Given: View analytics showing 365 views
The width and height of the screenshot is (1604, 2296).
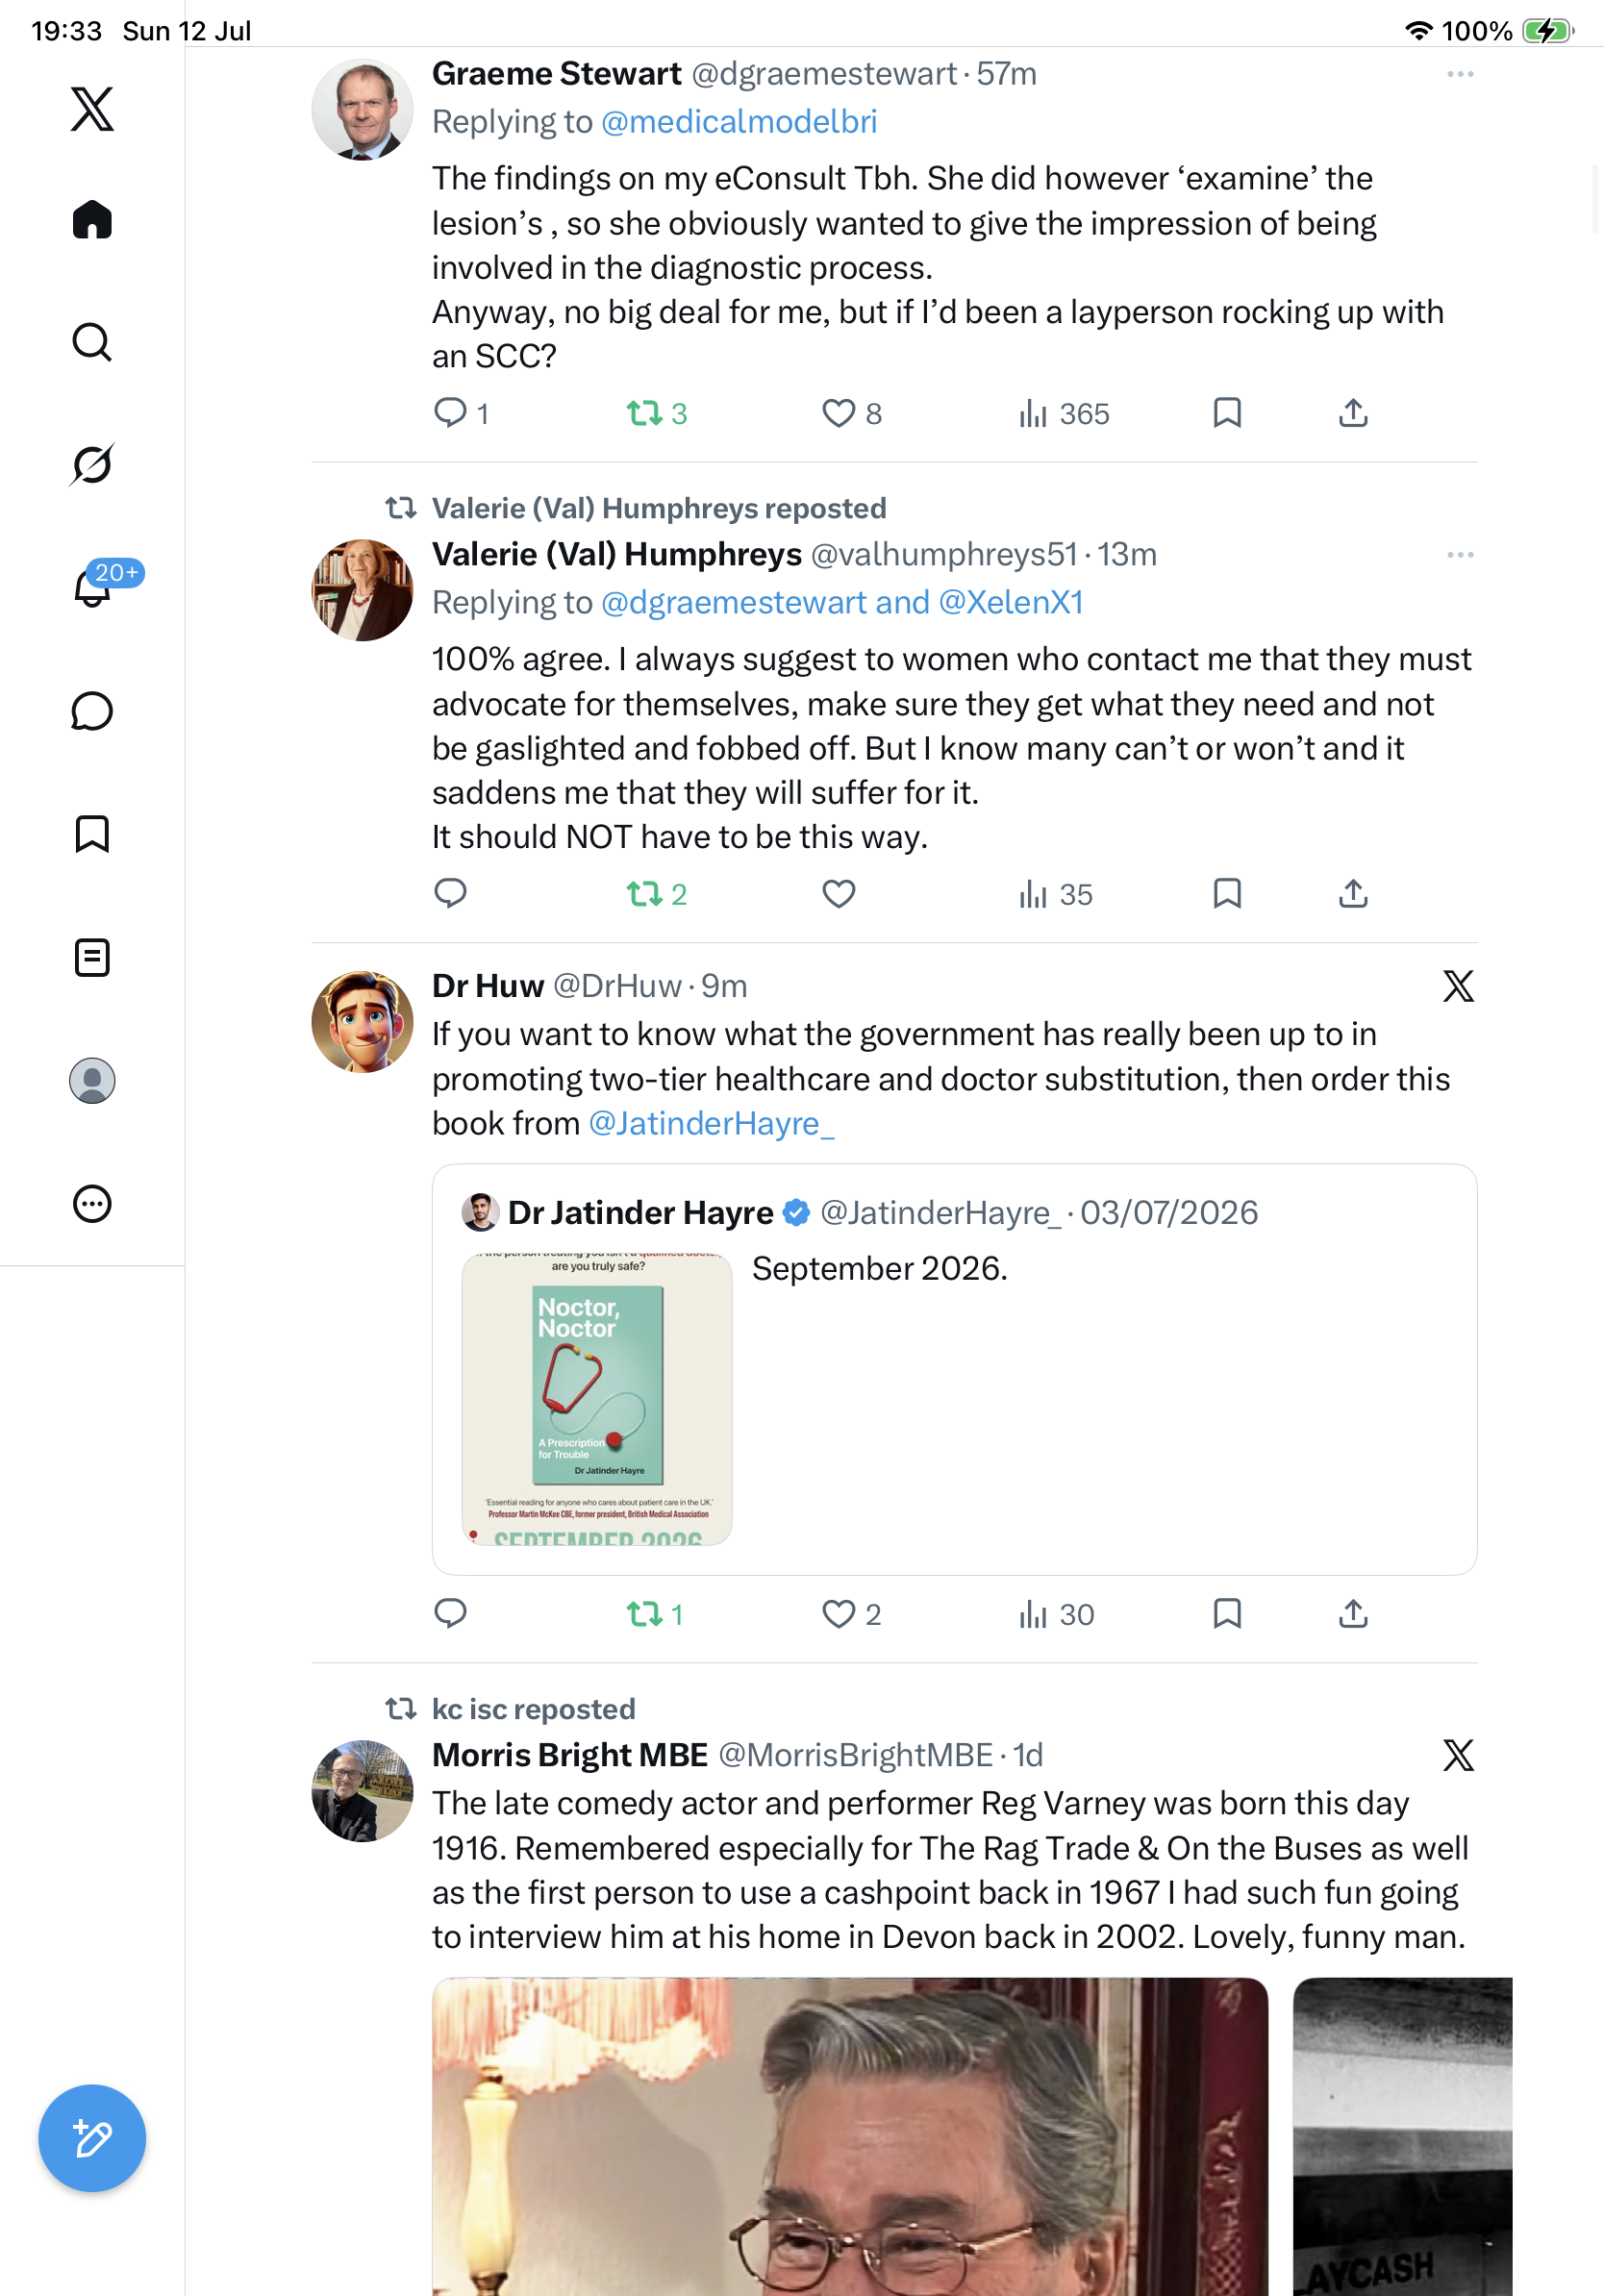Looking at the screenshot, I should tap(1064, 413).
